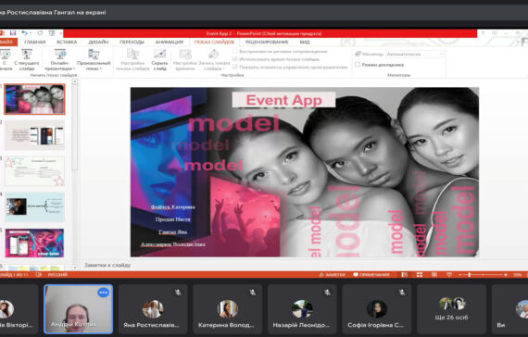Image resolution: width=528 pixels, height=337 pixels.
Task: Click the Undo arrow in the quick access toolbar
Action: pyautogui.click(x=24, y=33)
